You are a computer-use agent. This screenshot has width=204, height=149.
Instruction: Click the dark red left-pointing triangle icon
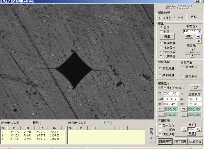pos(198,41)
